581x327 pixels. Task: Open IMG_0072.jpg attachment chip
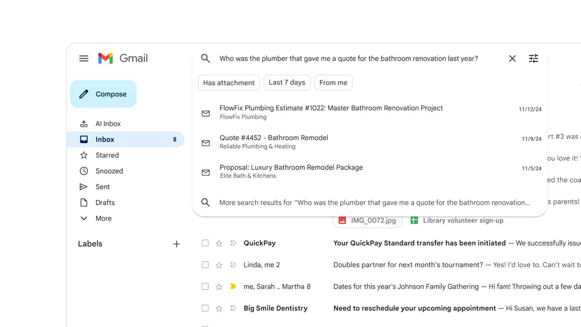[x=368, y=220]
